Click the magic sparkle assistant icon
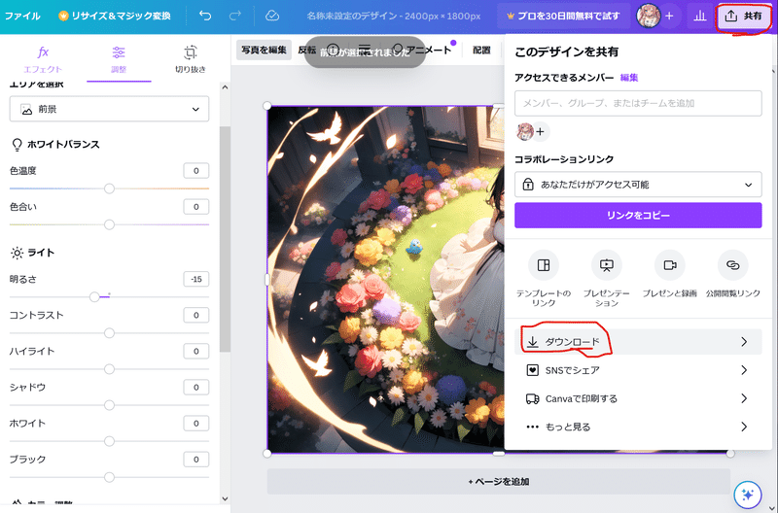Image resolution: width=778 pixels, height=513 pixels. pyautogui.click(x=748, y=495)
